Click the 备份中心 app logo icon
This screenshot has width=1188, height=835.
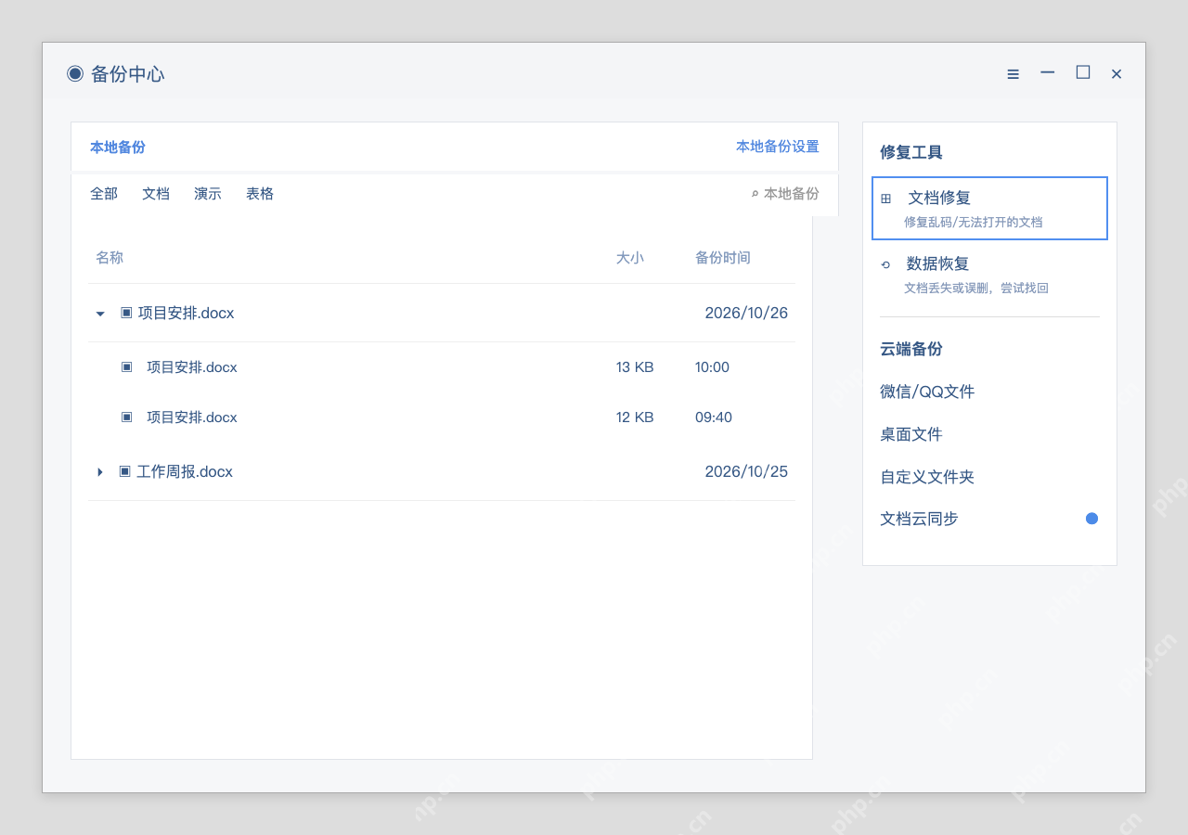point(75,73)
